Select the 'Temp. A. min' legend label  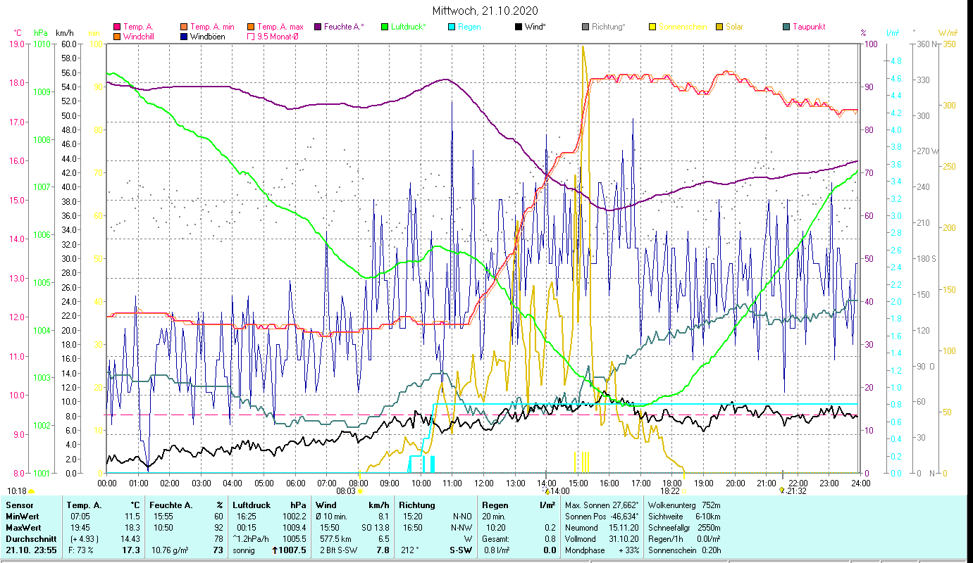coord(214,27)
